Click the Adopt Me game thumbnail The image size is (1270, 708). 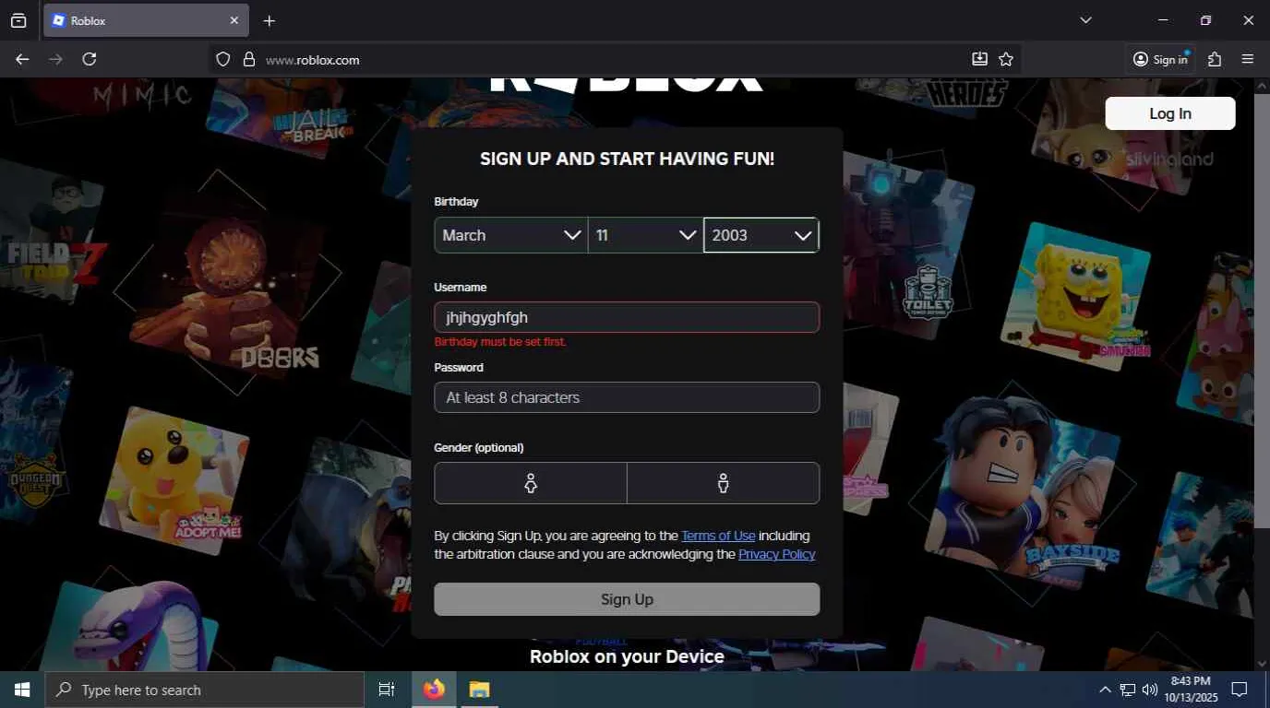point(175,480)
